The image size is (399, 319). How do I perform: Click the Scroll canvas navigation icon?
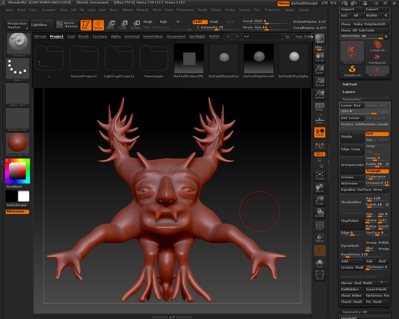[320, 57]
